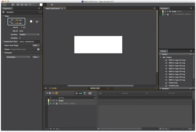This screenshot has height=132, width=196.
Task: Collapse the Stage section in Properties
Action: (3, 16)
